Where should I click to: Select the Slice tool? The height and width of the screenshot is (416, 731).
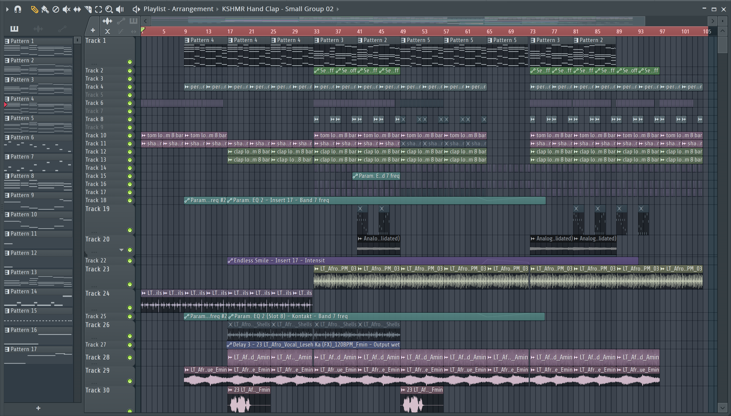(88, 9)
